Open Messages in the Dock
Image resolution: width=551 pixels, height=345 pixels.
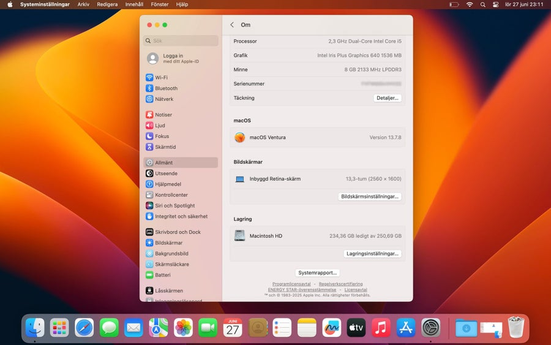coord(109,327)
